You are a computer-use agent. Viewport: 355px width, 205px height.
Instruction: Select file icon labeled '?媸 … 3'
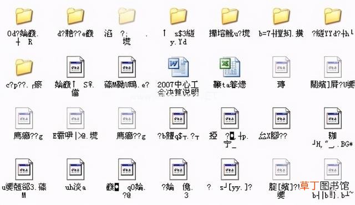179,170
